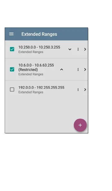Screen dimensions: 112x191
Task: Open overflow menu for 192.0.0.0 range
Action: [78, 90]
